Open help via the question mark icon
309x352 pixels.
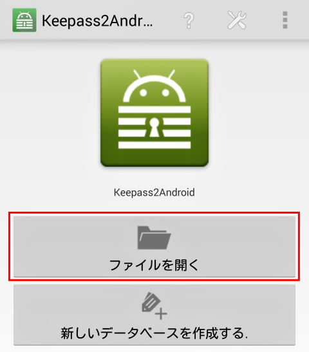[189, 21]
